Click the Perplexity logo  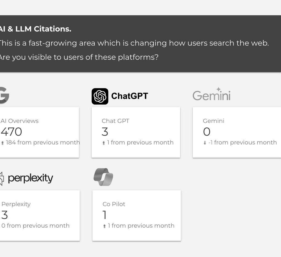tap(27, 179)
